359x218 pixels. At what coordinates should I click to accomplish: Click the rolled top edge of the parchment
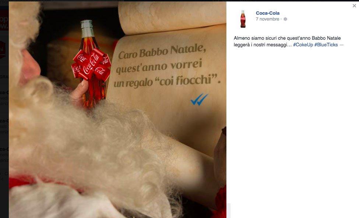[172, 17]
